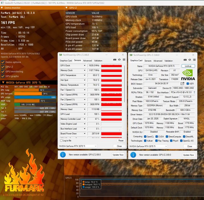This screenshot has height=200, width=204.
Task: Open GPU selector dropdown in Sensors window
Action: coord(78,146)
